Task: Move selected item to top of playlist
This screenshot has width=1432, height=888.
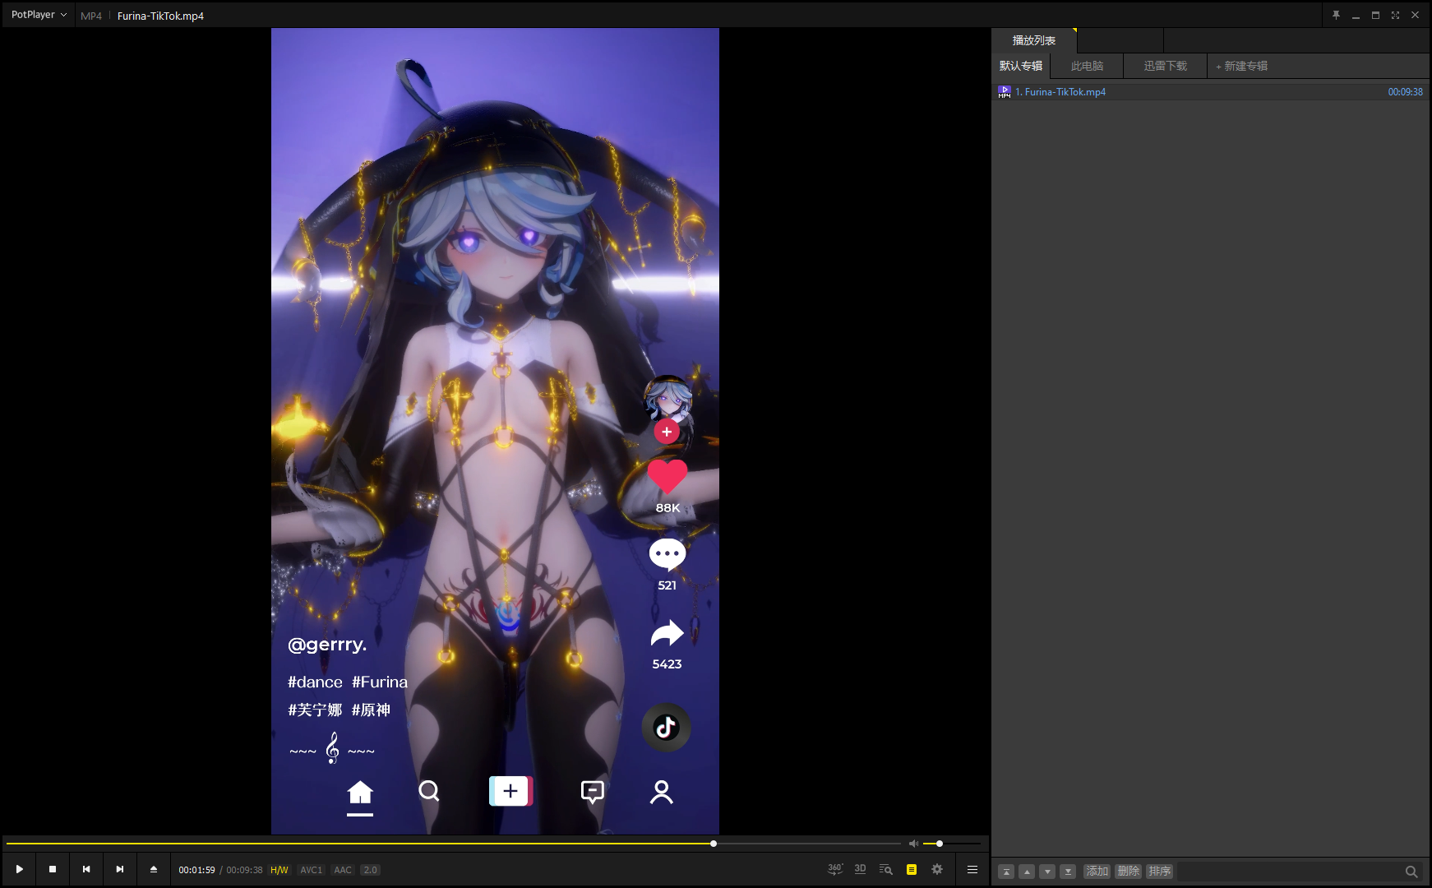Action: 1006,872
